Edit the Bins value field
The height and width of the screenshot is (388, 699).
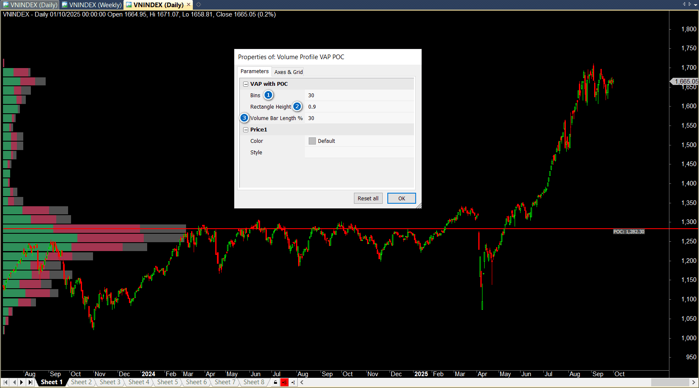pos(359,96)
